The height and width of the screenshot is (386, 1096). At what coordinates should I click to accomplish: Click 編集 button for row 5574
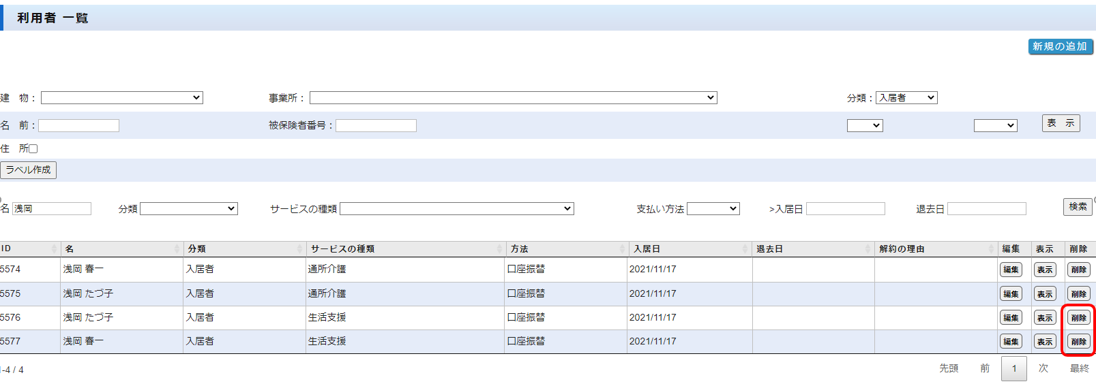click(x=1011, y=270)
